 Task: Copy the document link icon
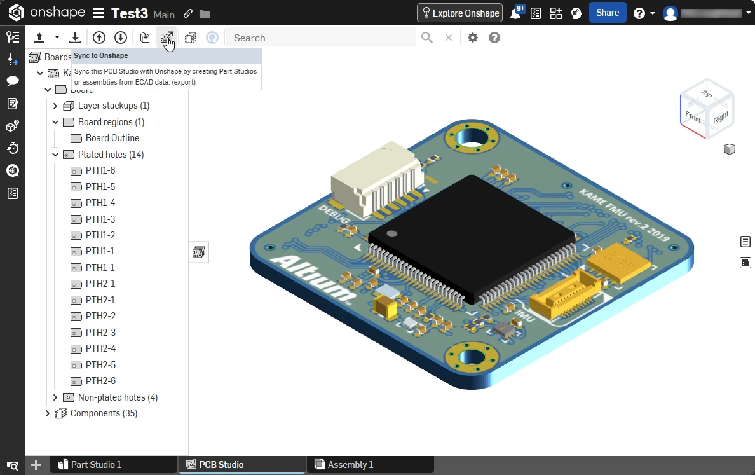(x=187, y=14)
